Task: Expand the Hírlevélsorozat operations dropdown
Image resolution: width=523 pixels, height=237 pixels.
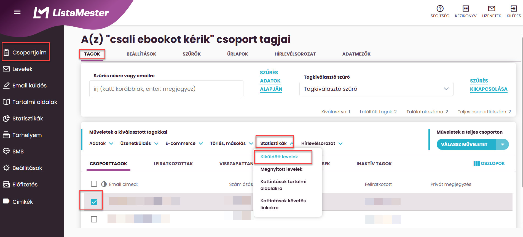Action: [x=322, y=143]
